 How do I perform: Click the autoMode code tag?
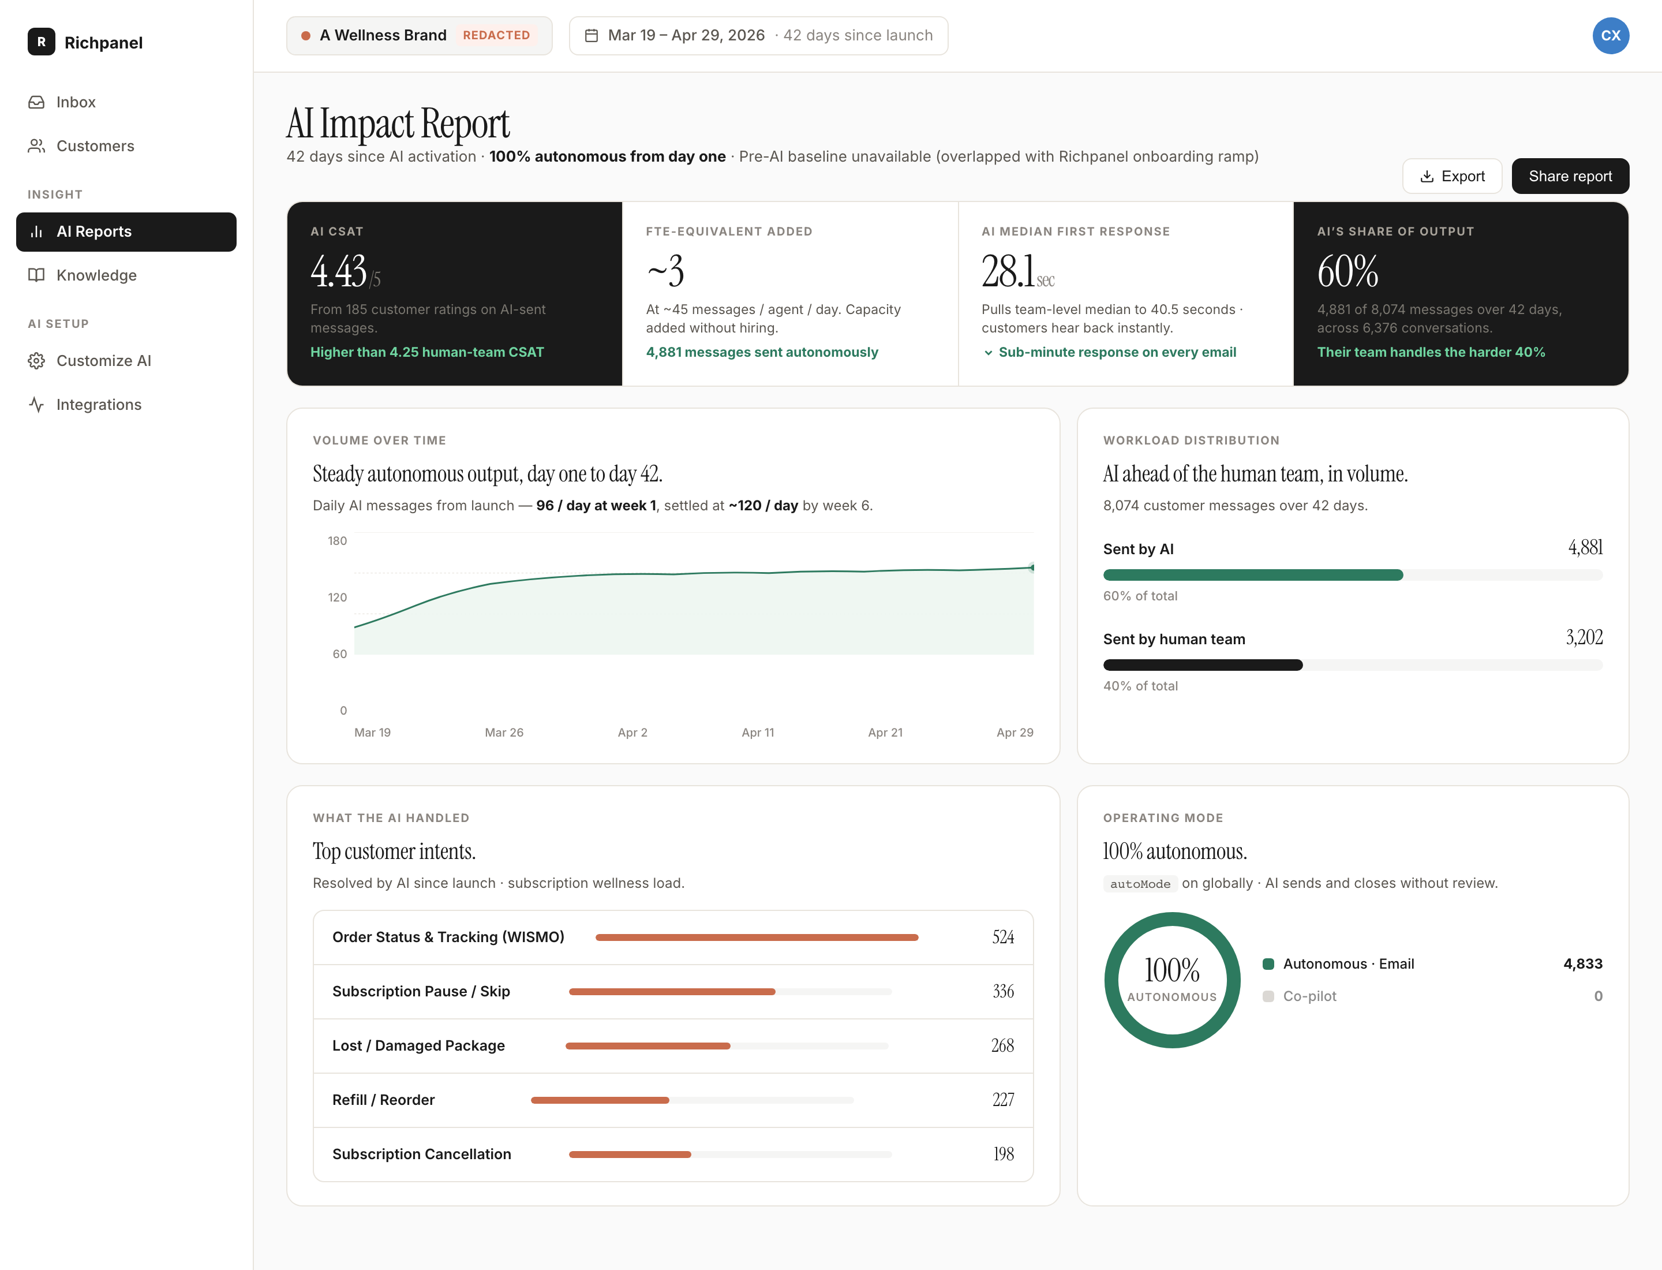(x=1140, y=884)
